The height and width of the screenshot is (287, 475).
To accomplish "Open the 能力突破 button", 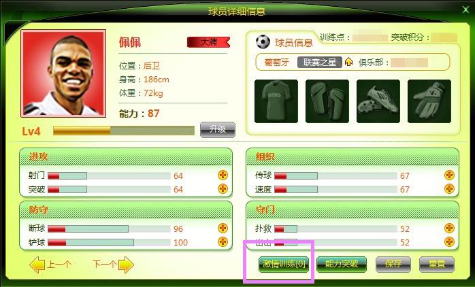I will point(342,264).
